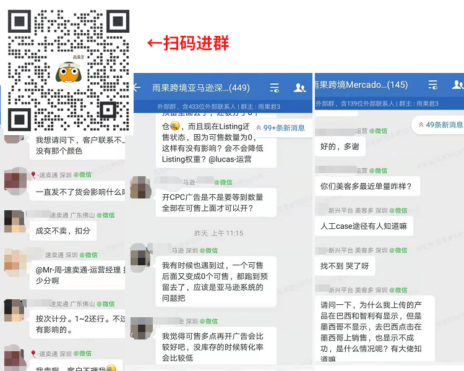Viewport: 464px width, 371px height.
Task: Tap the back arrow in Amazon group header
Action: point(137,88)
